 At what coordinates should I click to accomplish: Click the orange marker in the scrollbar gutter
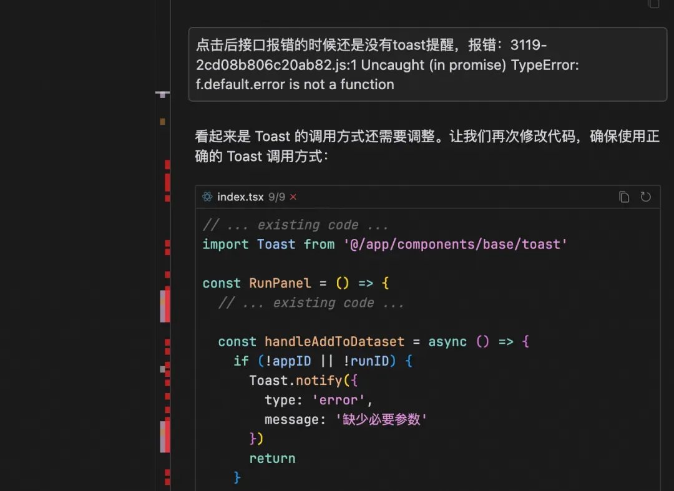(162, 122)
